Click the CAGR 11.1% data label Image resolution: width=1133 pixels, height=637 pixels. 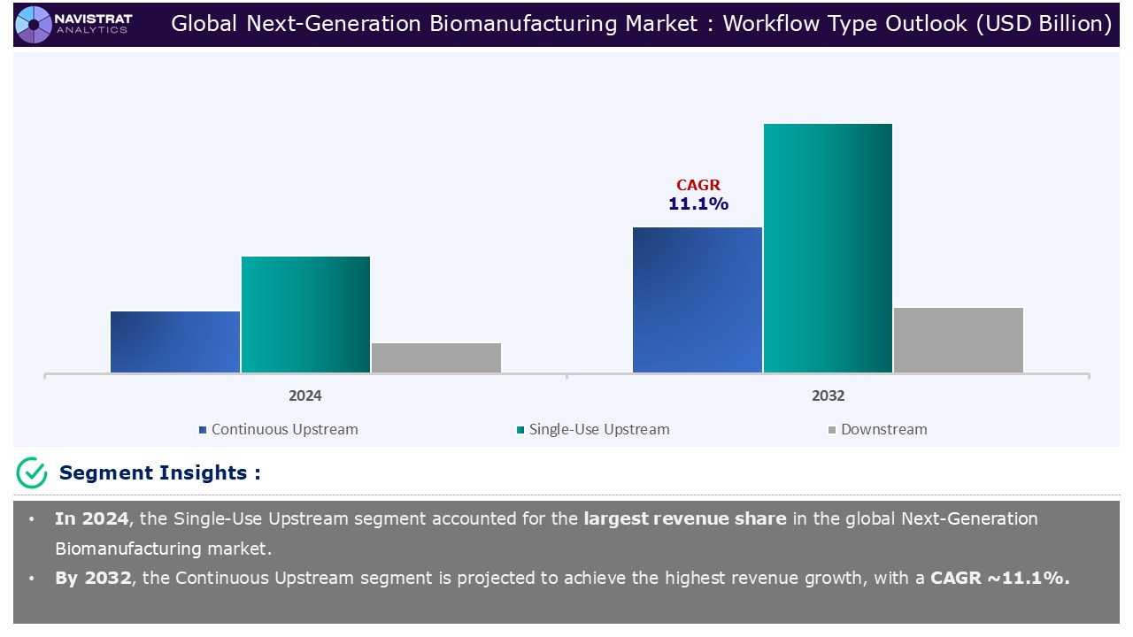698,196
